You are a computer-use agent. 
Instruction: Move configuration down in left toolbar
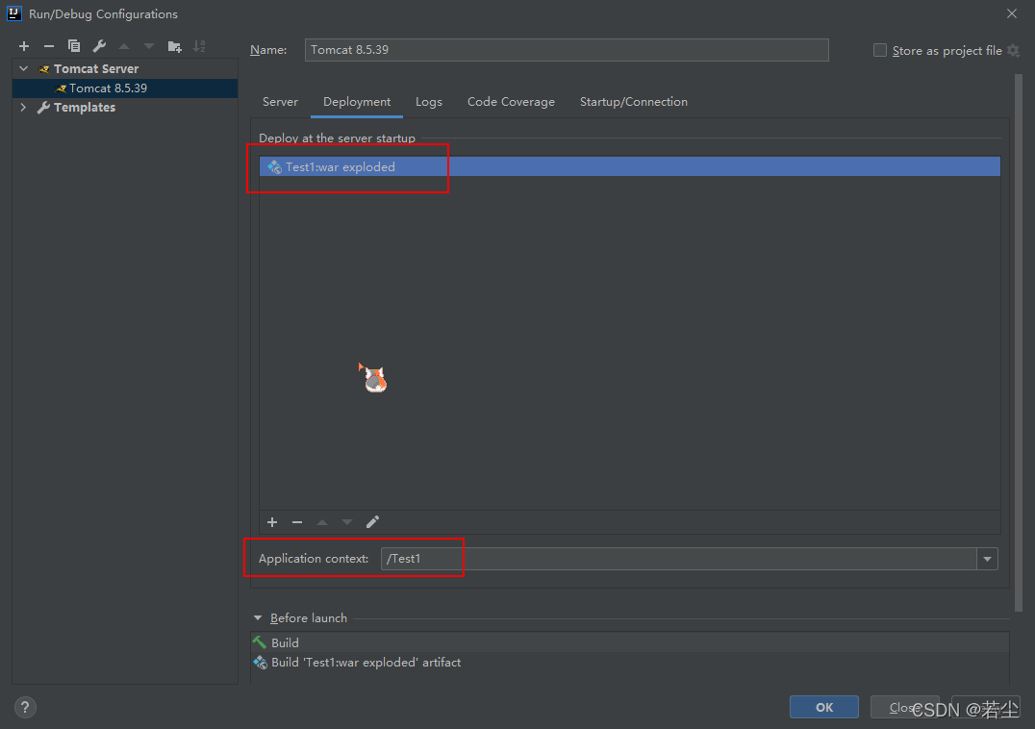pos(149,46)
